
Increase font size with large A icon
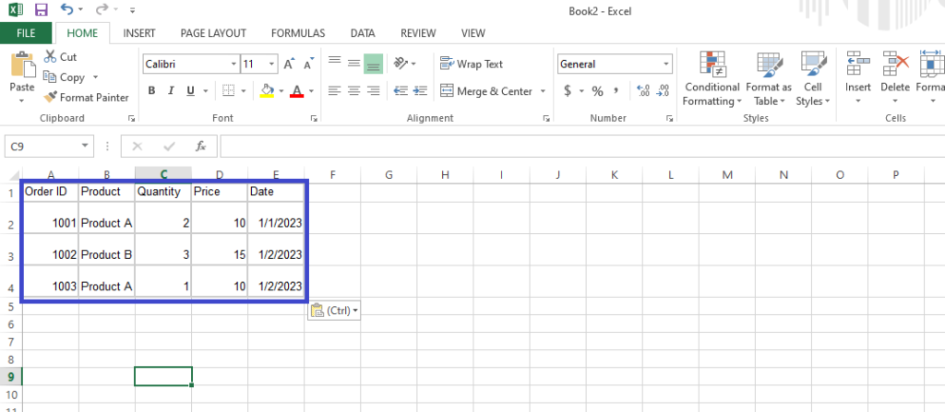pos(289,64)
